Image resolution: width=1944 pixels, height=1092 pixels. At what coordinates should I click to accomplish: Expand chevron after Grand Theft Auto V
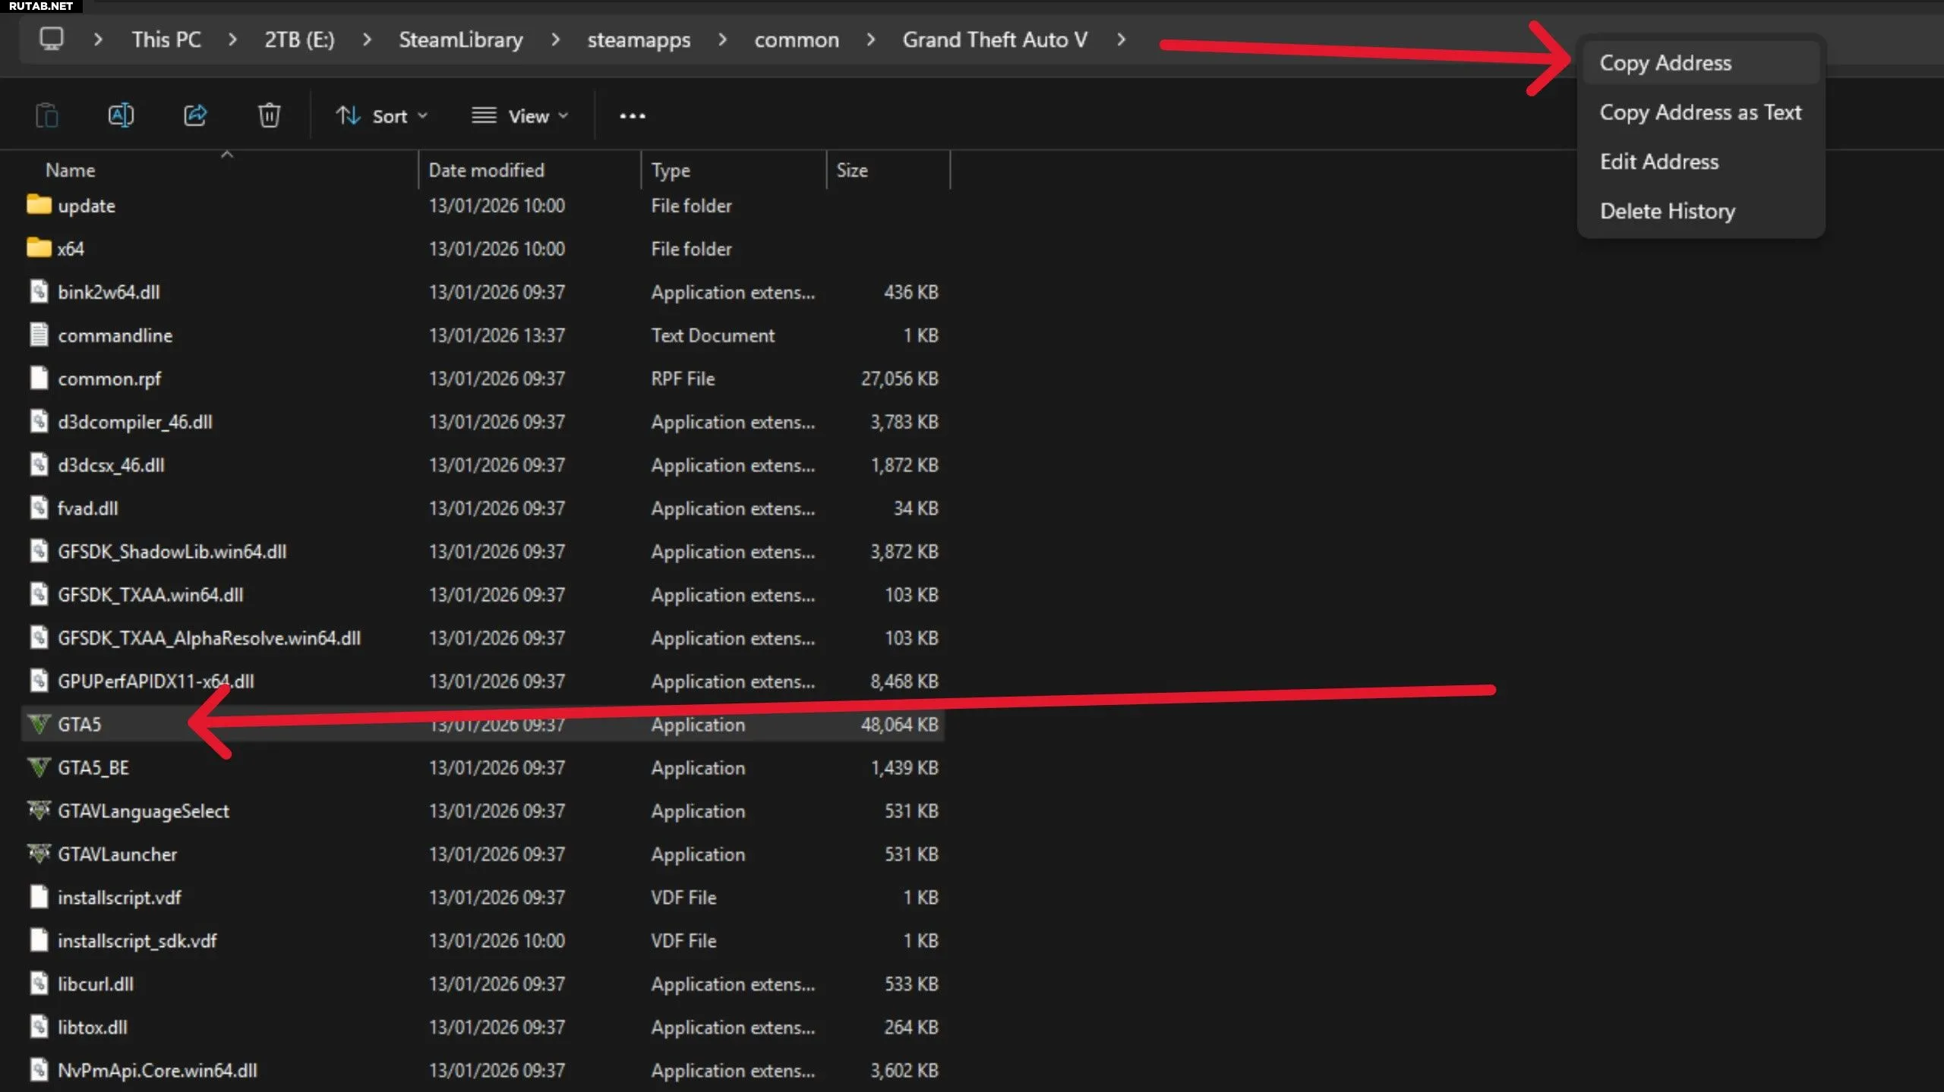pyautogui.click(x=1121, y=39)
